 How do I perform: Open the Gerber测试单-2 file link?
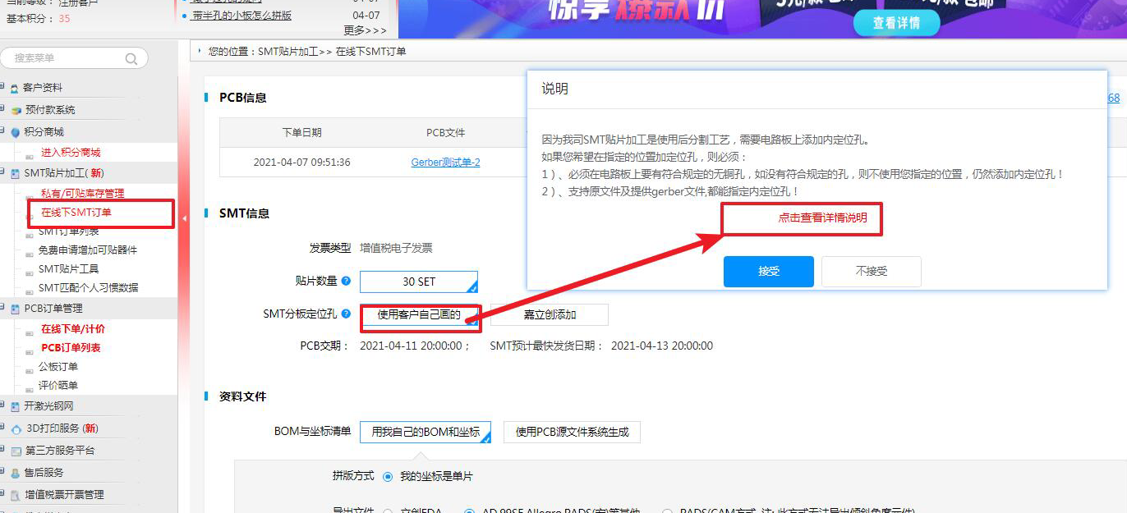tap(445, 163)
